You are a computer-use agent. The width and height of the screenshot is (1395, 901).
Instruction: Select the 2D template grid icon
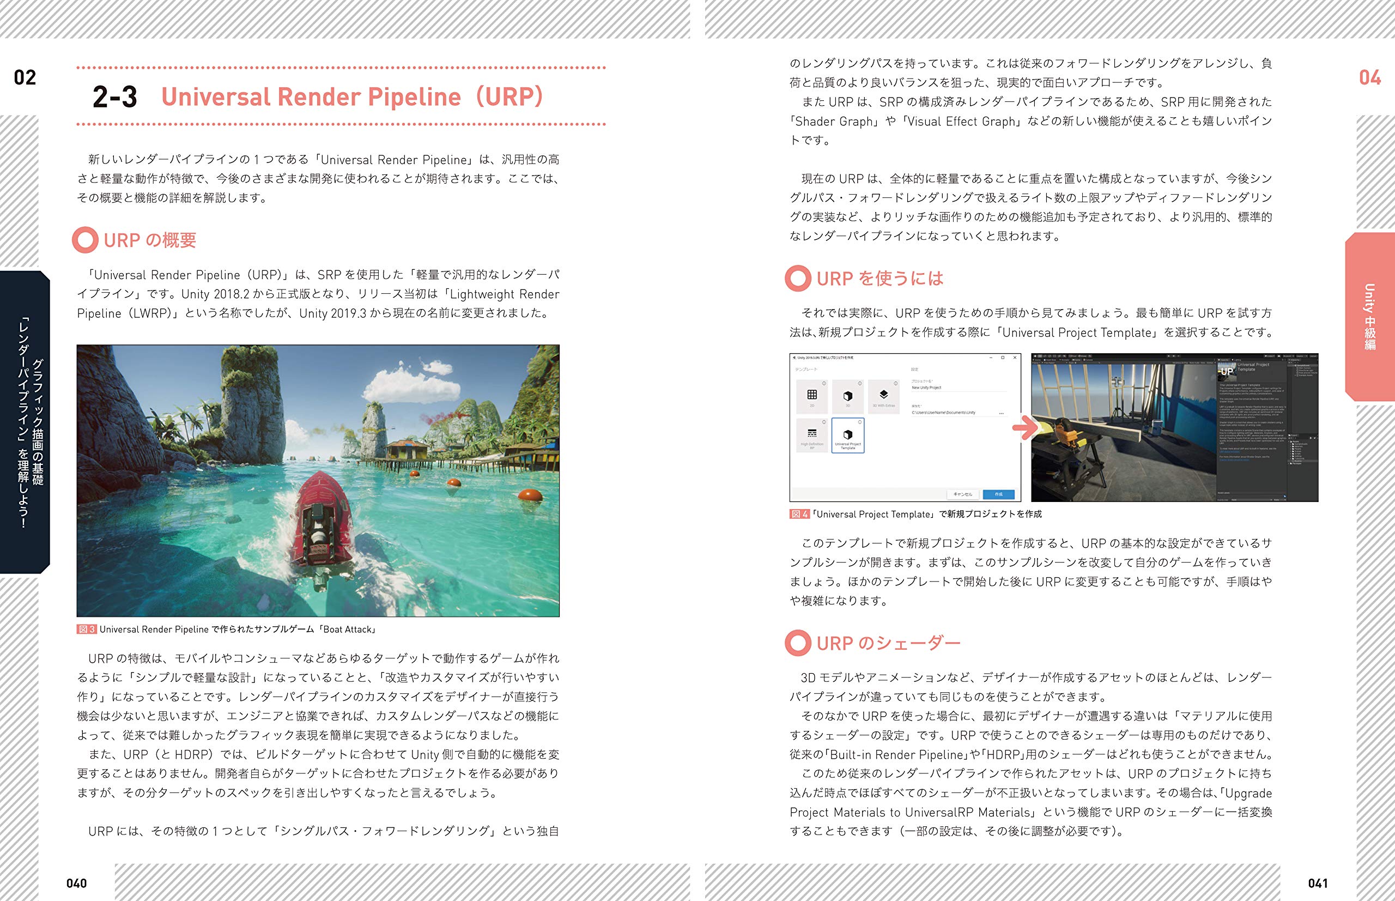812,395
